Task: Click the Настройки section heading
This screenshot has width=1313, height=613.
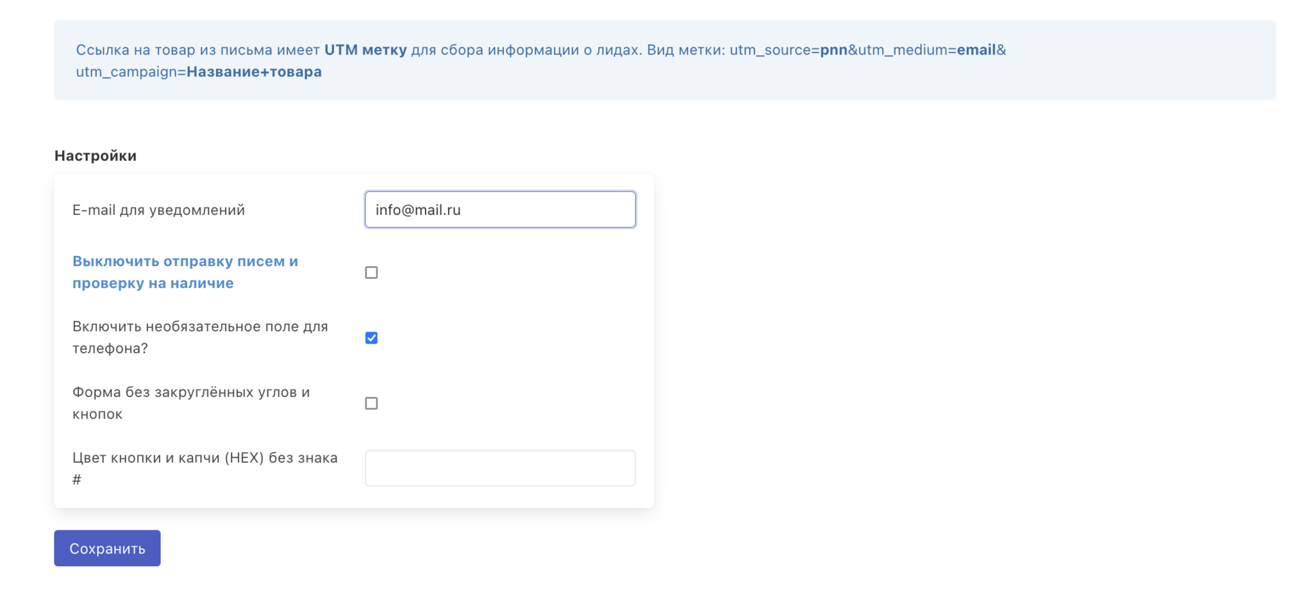Action: (x=96, y=155)
